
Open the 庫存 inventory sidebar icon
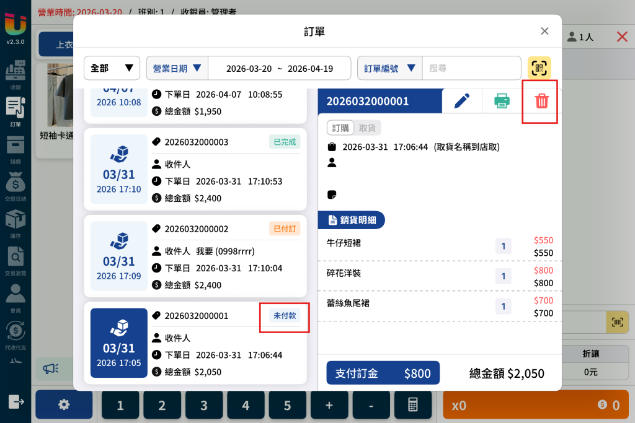pos(16,224)
